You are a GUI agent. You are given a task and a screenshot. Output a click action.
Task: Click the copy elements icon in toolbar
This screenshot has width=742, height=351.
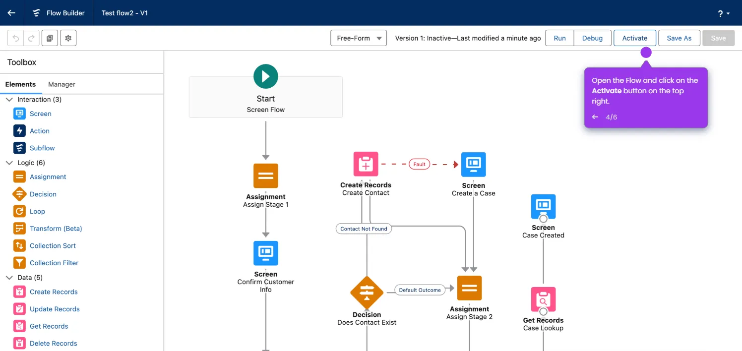click(50, 38)
